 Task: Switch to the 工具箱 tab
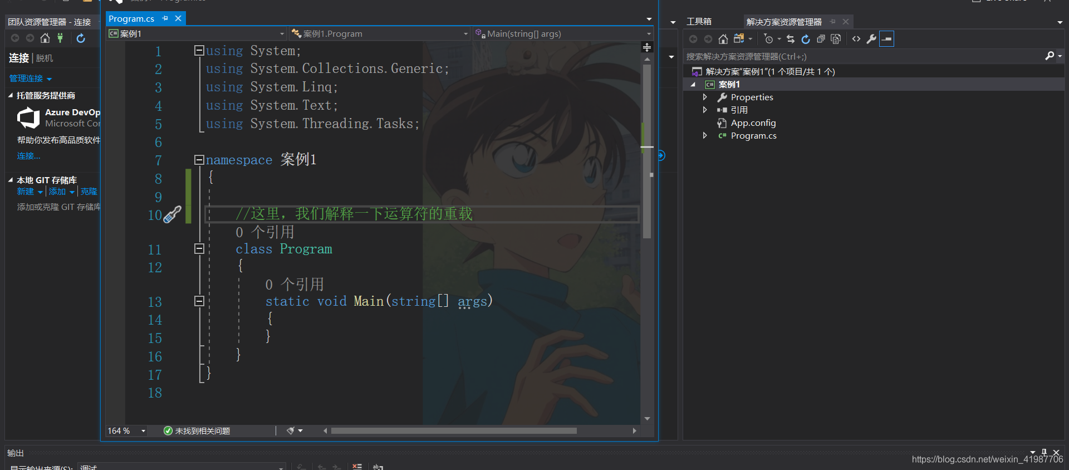click(x=699, y=22)
